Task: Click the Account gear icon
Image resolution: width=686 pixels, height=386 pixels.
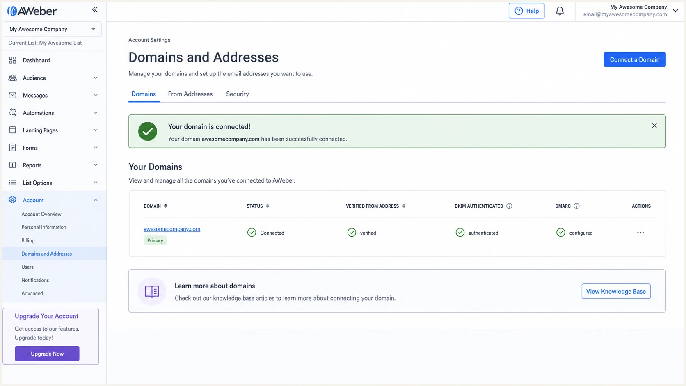Action: 13,200
